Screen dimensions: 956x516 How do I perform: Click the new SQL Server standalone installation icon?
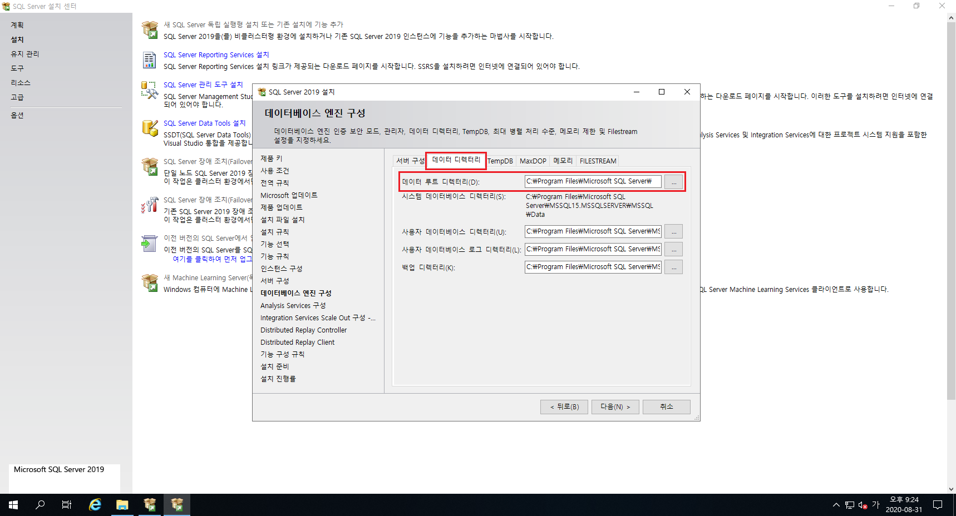point(150,29)
